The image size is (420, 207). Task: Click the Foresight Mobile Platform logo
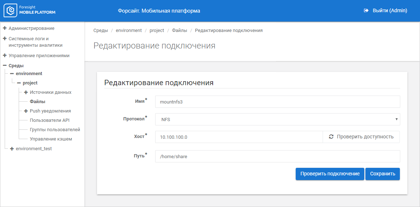[x=29, y=10]
